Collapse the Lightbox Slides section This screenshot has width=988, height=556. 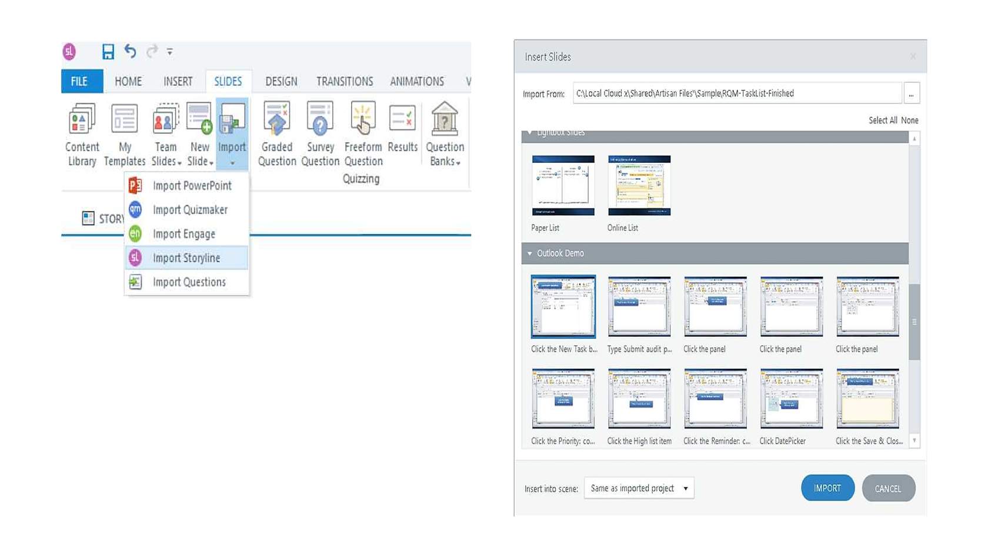[x=530, y=133]
